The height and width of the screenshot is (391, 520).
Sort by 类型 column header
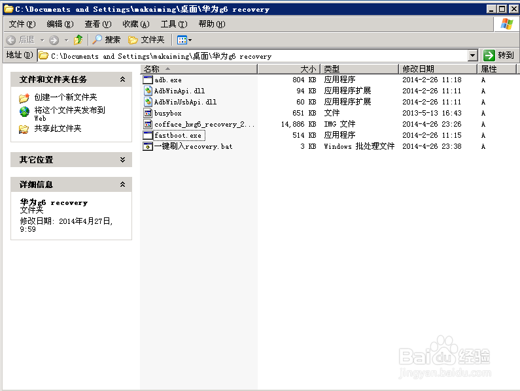[359, 69]
